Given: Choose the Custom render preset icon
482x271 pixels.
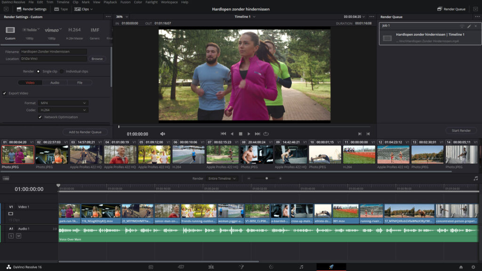Looking at the screenshot, I should pyautogui.click(x=10, y=30).
